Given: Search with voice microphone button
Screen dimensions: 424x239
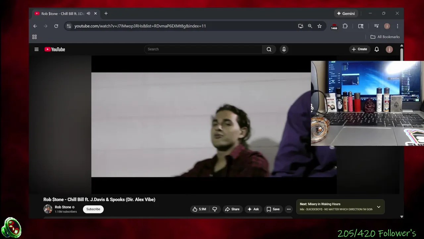Looking at the screenshot, I should (284, 49).
